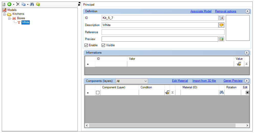Select the Boxes model in tree

(21, 18)
